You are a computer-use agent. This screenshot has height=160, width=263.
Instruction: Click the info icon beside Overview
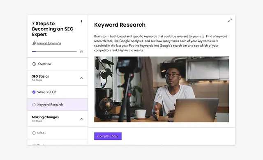coord(34,64)
